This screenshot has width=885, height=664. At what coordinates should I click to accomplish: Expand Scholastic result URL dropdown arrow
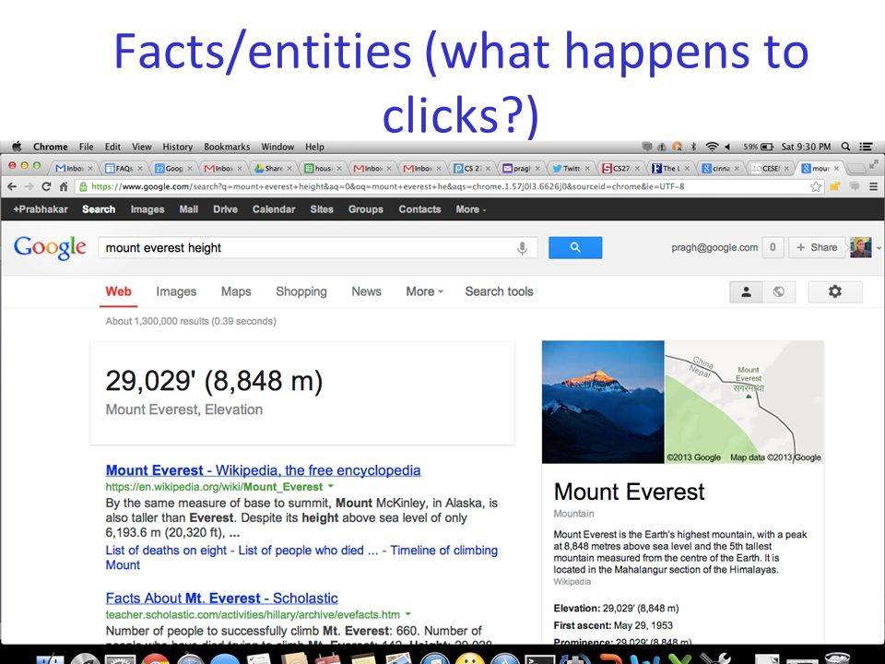[408, 614]
